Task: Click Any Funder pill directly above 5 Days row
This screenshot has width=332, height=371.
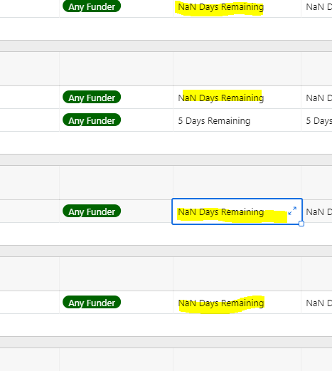Action: pos(92,98)
